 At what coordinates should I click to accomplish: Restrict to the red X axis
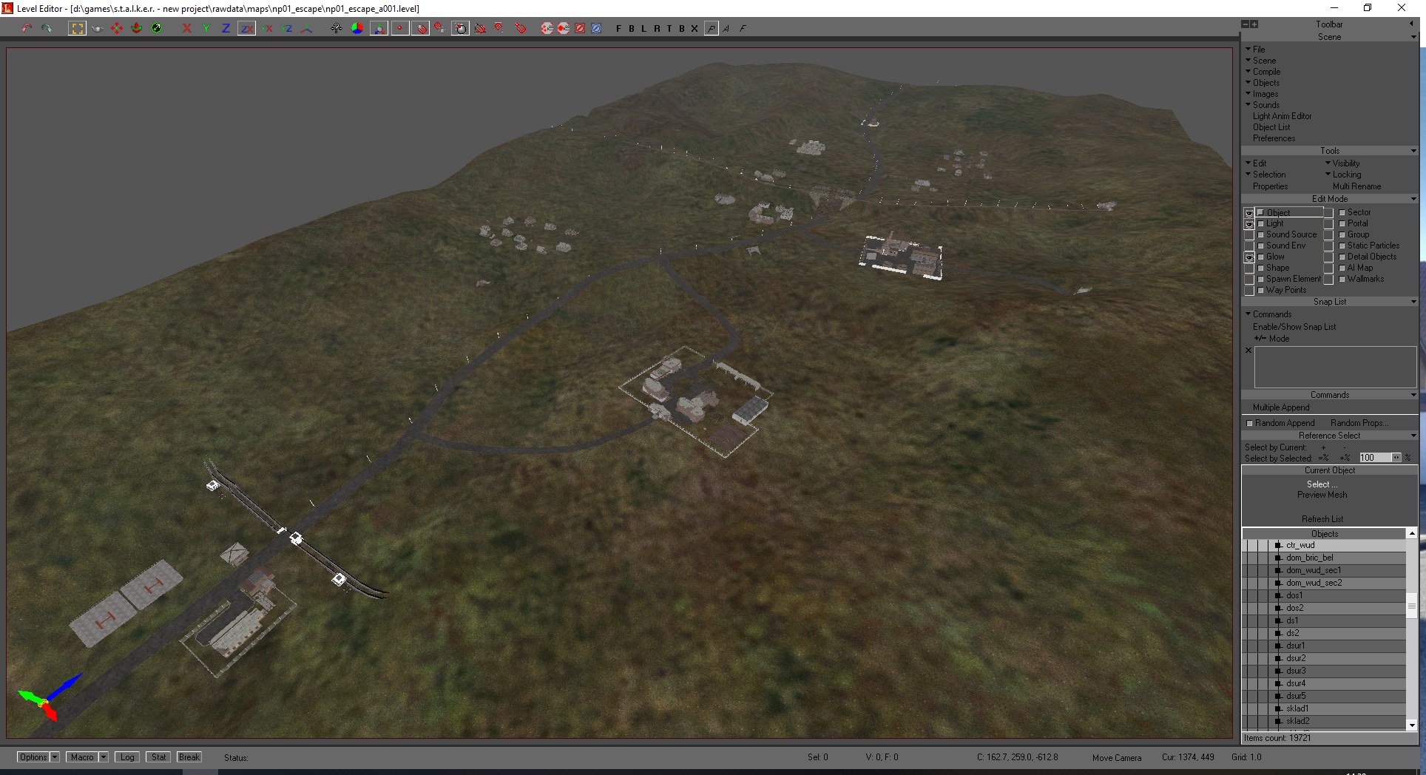[186, 28]
